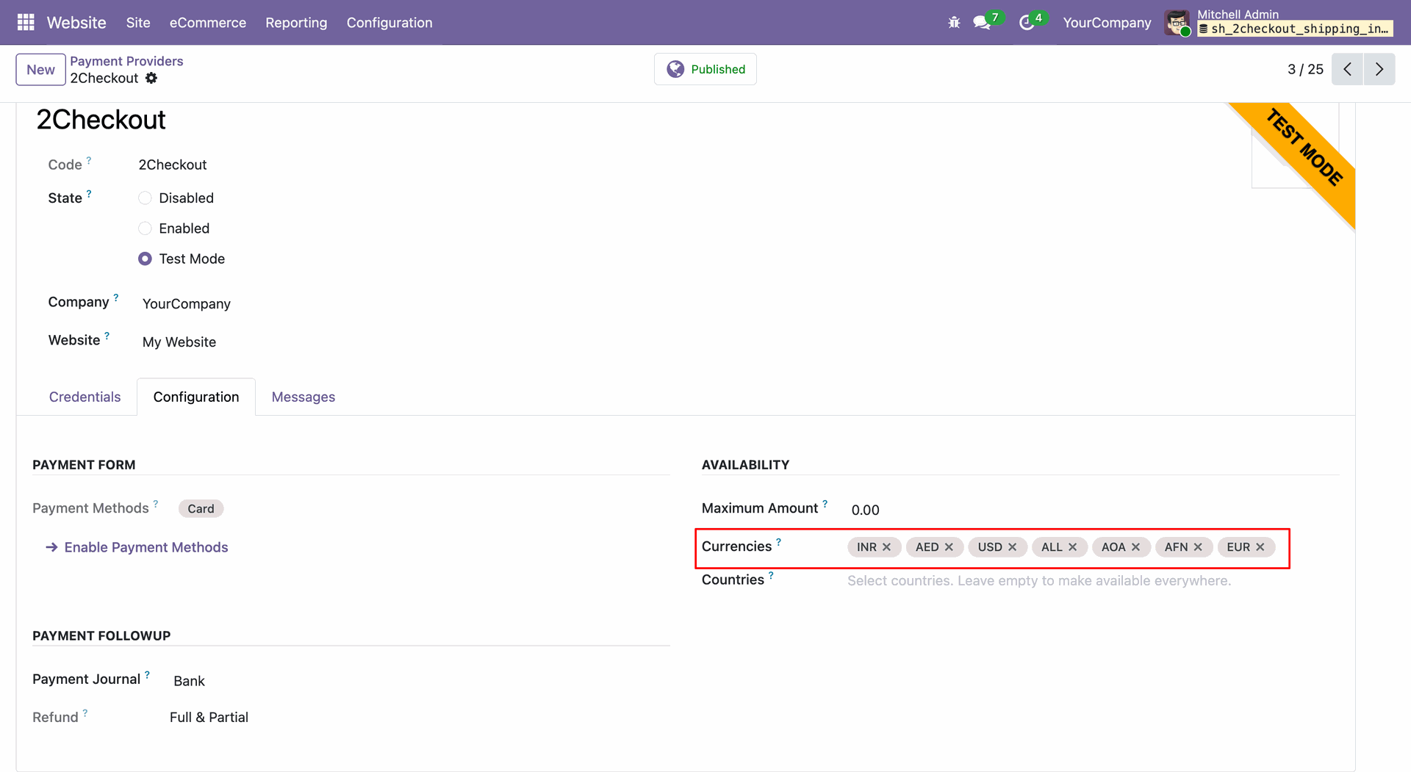The image size is (1411, 772).
Task: Select the Enabled state radio button
Action: [x=145, y=228]
